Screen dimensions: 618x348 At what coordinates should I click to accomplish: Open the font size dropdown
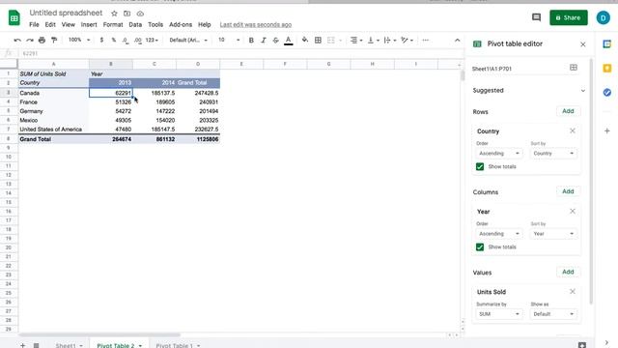[229, 41]
